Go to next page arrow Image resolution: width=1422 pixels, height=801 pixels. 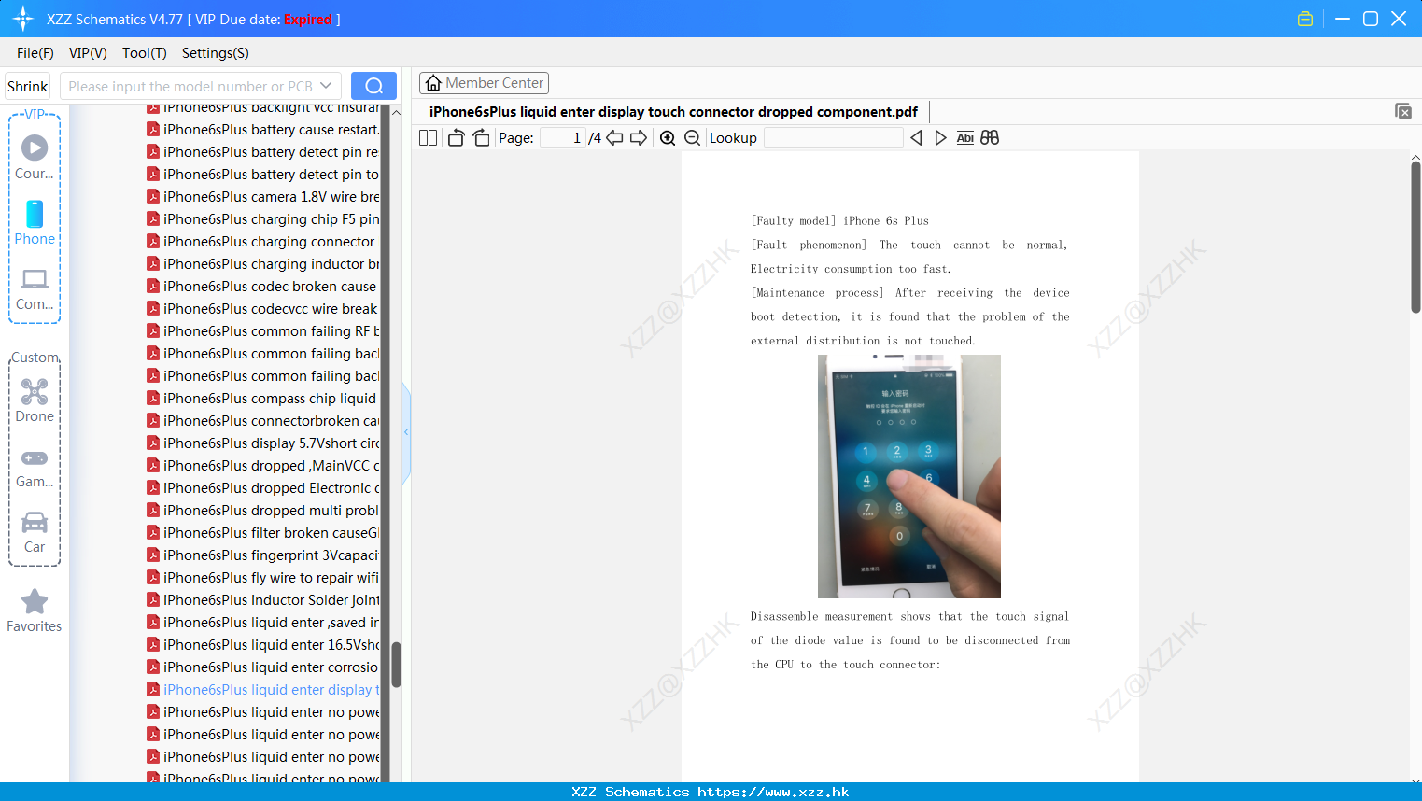point(639,138)
